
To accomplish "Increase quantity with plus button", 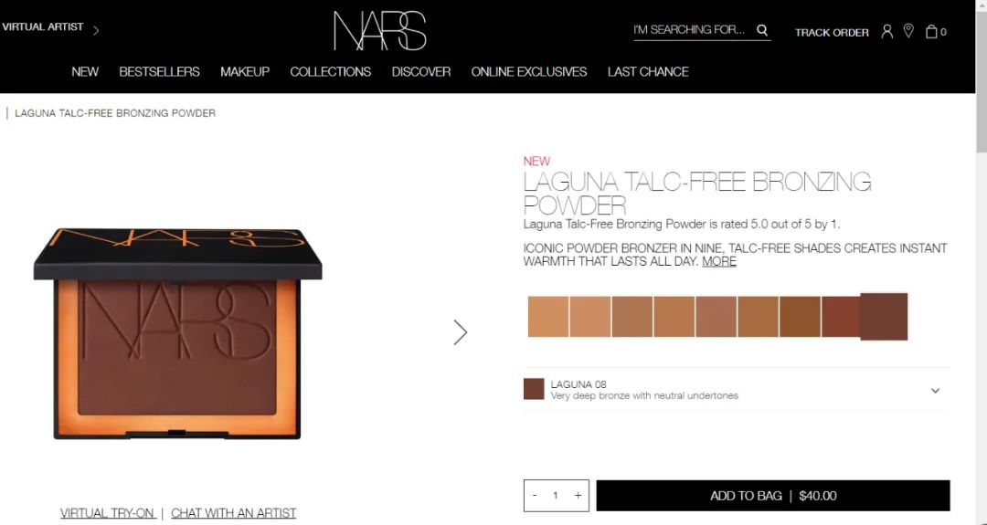I will coord(578,496).
